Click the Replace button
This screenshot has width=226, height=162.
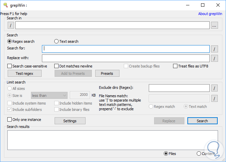[169, 121]
